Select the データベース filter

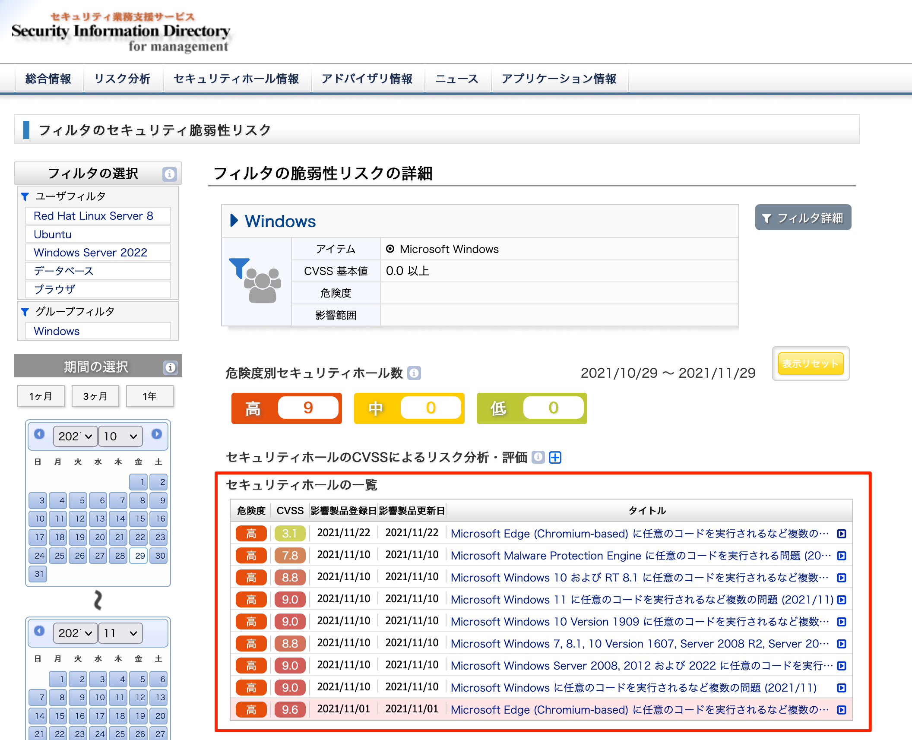98,271
